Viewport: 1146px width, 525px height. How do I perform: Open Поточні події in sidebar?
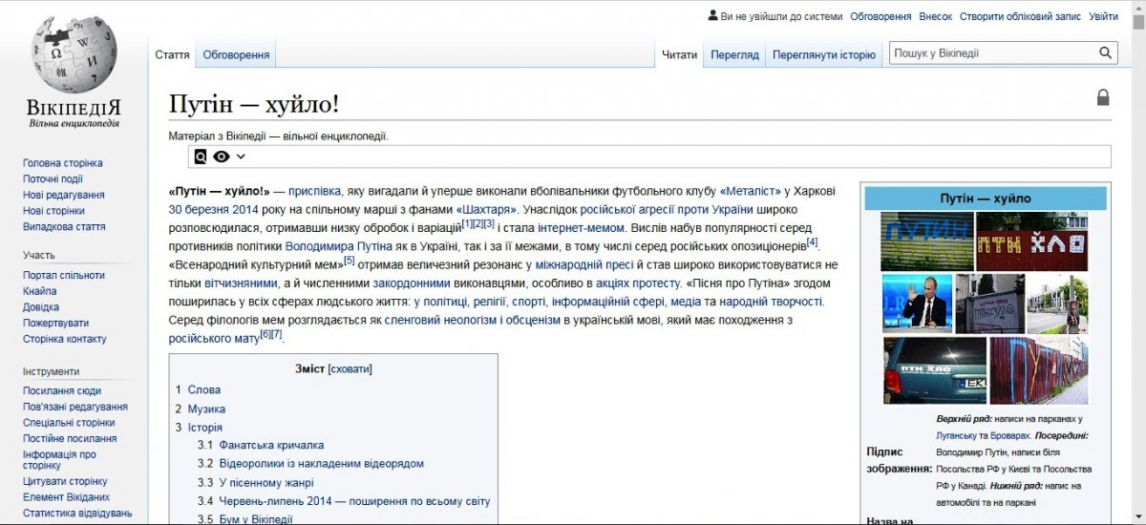53,179
